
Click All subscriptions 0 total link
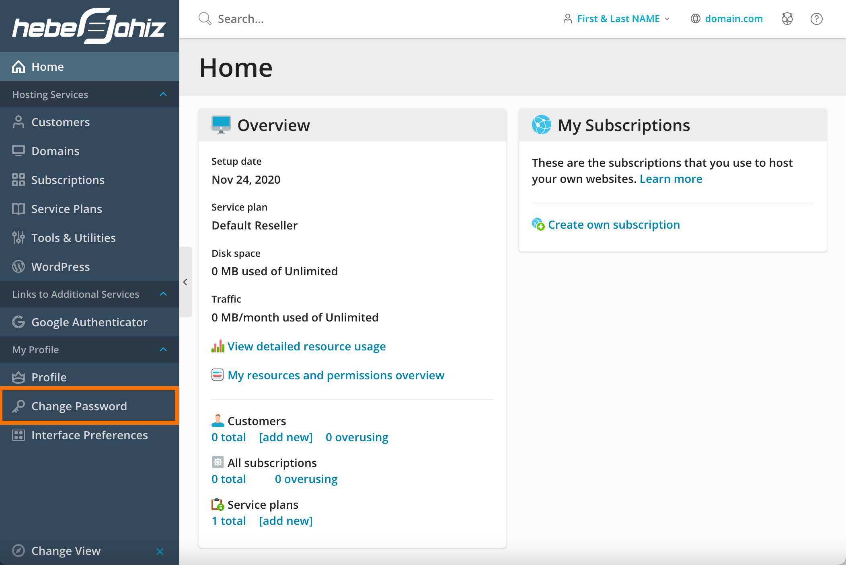point(229,479)
